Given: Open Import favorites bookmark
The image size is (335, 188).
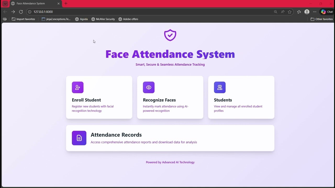Looking at the screenshot, I should click(x=23, y=19).
